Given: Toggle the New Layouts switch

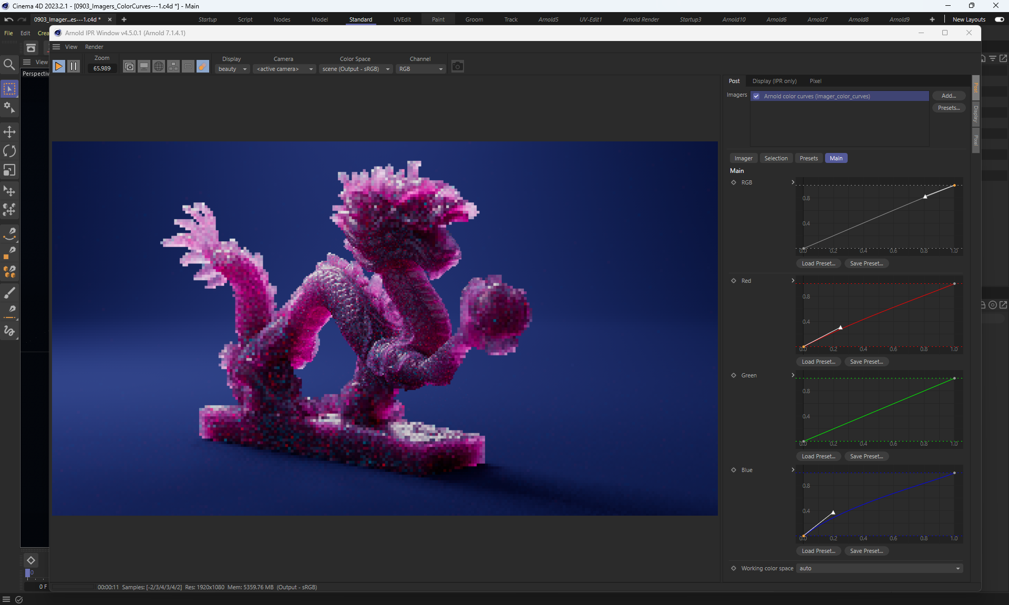Looking at the screenshot, I should pyautogui.click(x=999, y=19).
